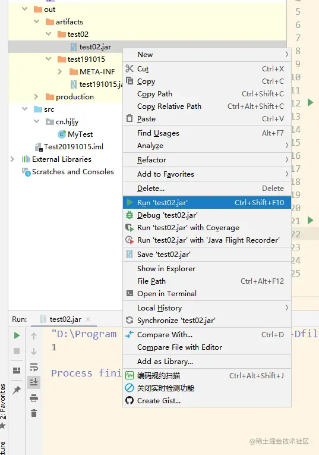
Task: Toggle scroll to end in console
Action: click(x=34, y=382)
